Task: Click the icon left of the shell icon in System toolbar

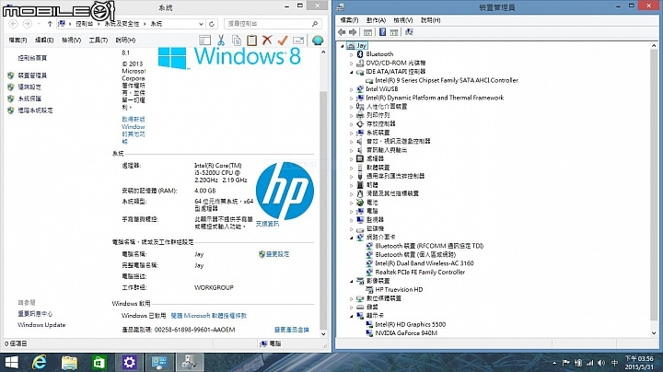Action: click(x=298, y=41)
